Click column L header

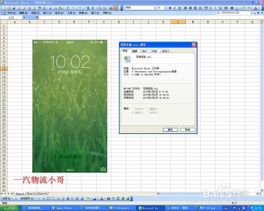[178, 22]
